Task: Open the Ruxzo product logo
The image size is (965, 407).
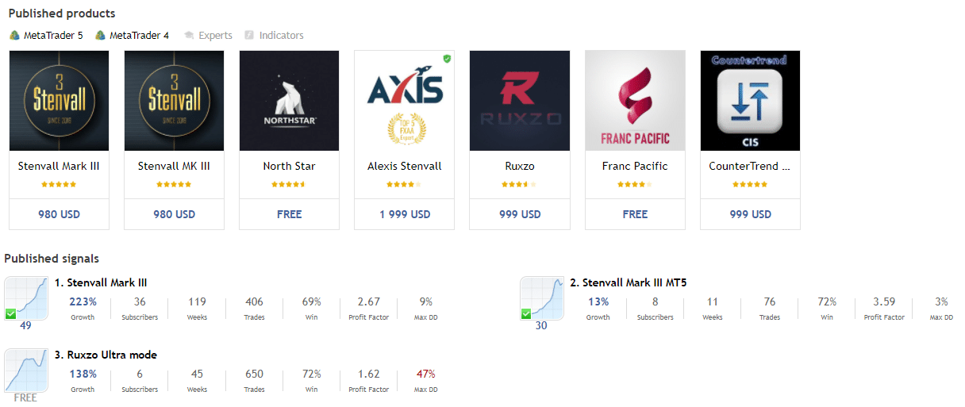Action: (x=519, y=101)
